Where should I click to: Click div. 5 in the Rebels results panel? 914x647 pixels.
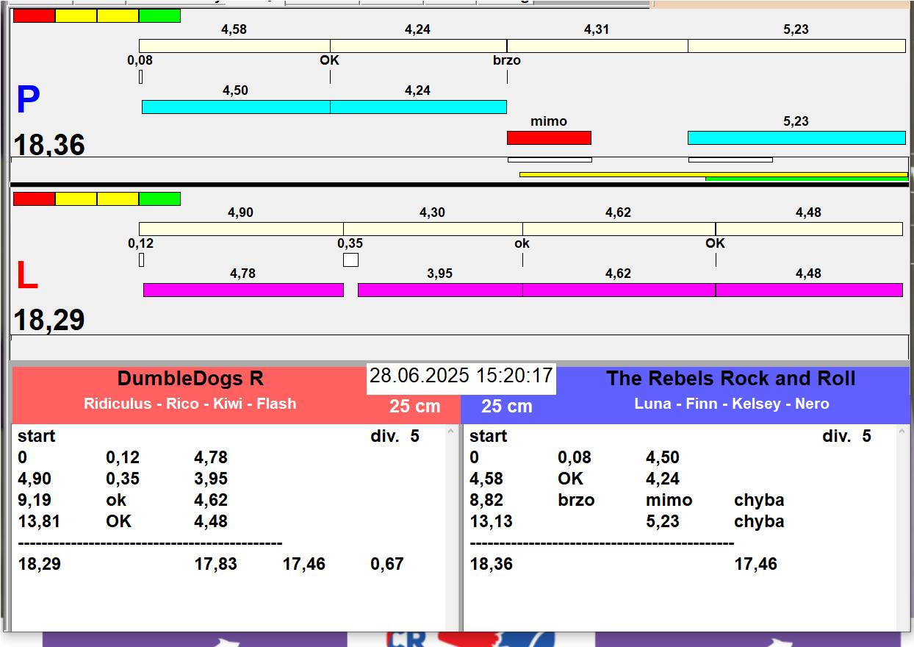(846, 436)
